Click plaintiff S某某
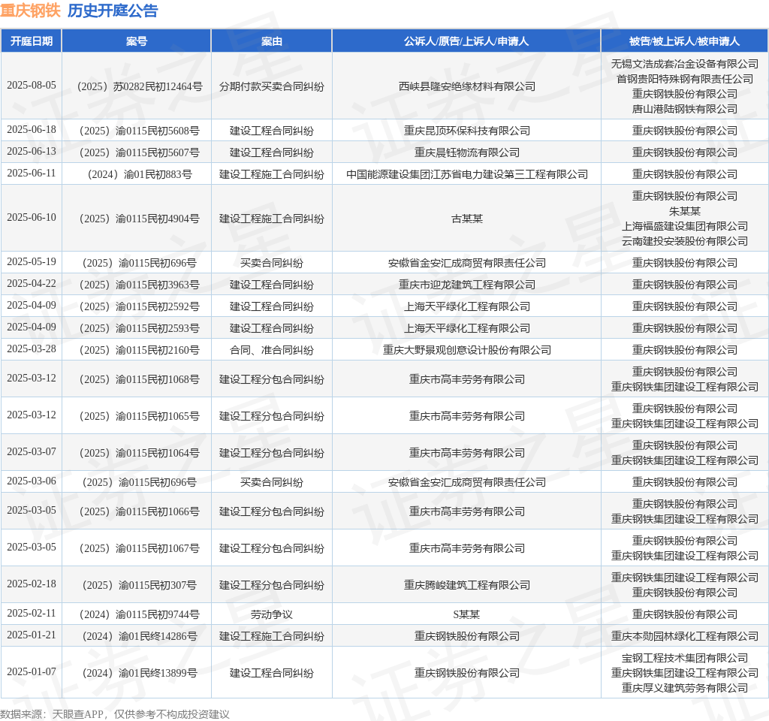 click(x=467, y=614)
